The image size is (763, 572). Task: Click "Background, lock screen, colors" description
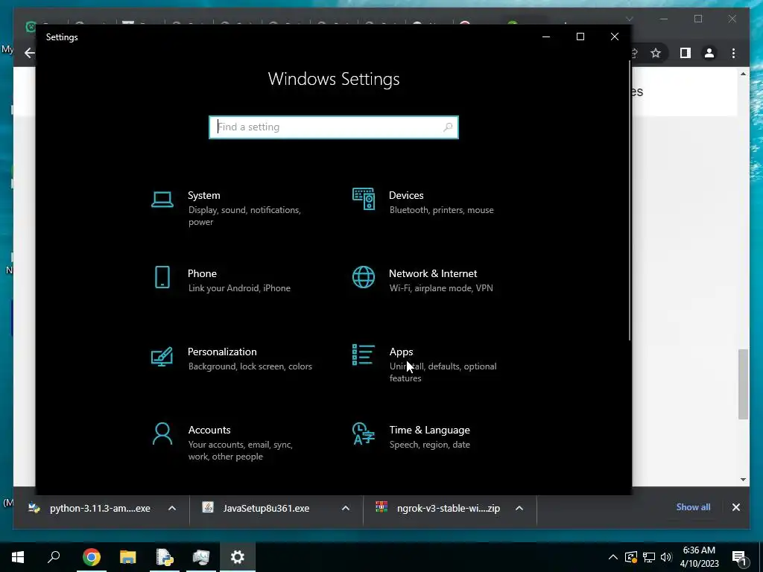coord(250,366)
